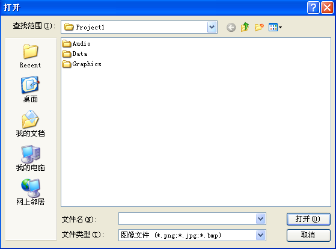Go up one folder level
The height and width of the screenshot is (249, 336).
click(x=245, y=27)
